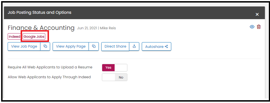Screen dimensions: 270x103
Task: Preview the job posting with the eye icon
Action: (x=252, y=27)
